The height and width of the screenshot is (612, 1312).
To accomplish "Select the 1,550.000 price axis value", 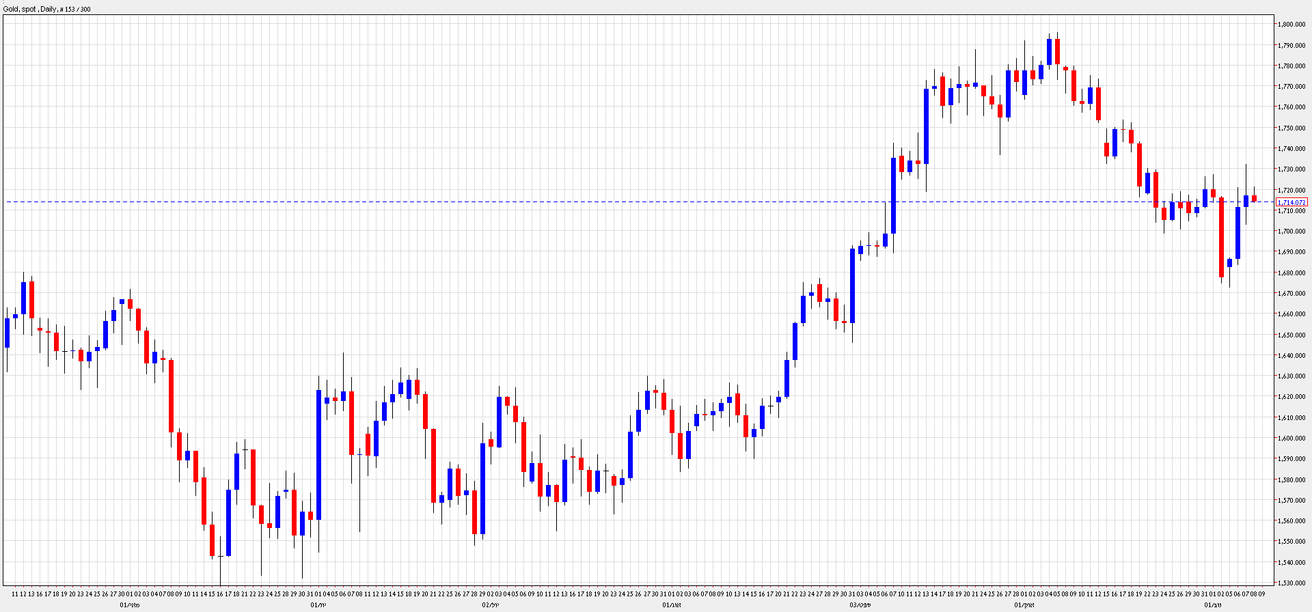I will (x=1291, y=542).
